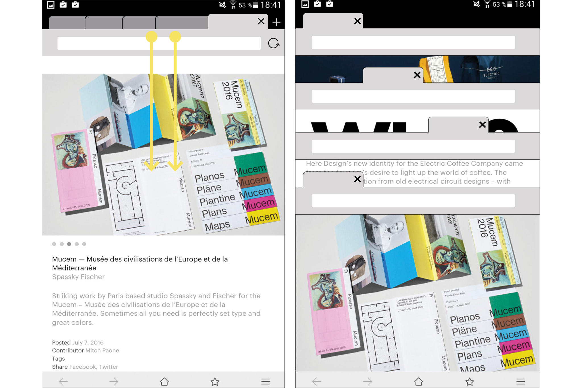Go forward with the right arrow icon
The image size is (582, 388).
114,381
